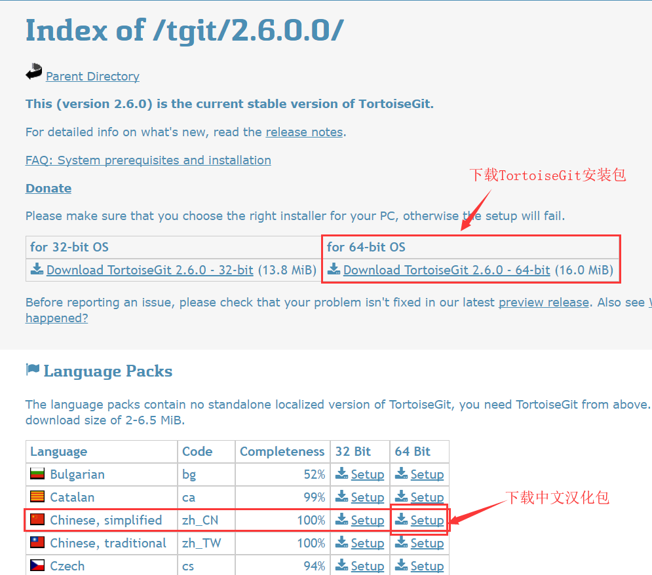The image size is (652, 575).
Task: Open the preview release link
Action: [544, 303]
